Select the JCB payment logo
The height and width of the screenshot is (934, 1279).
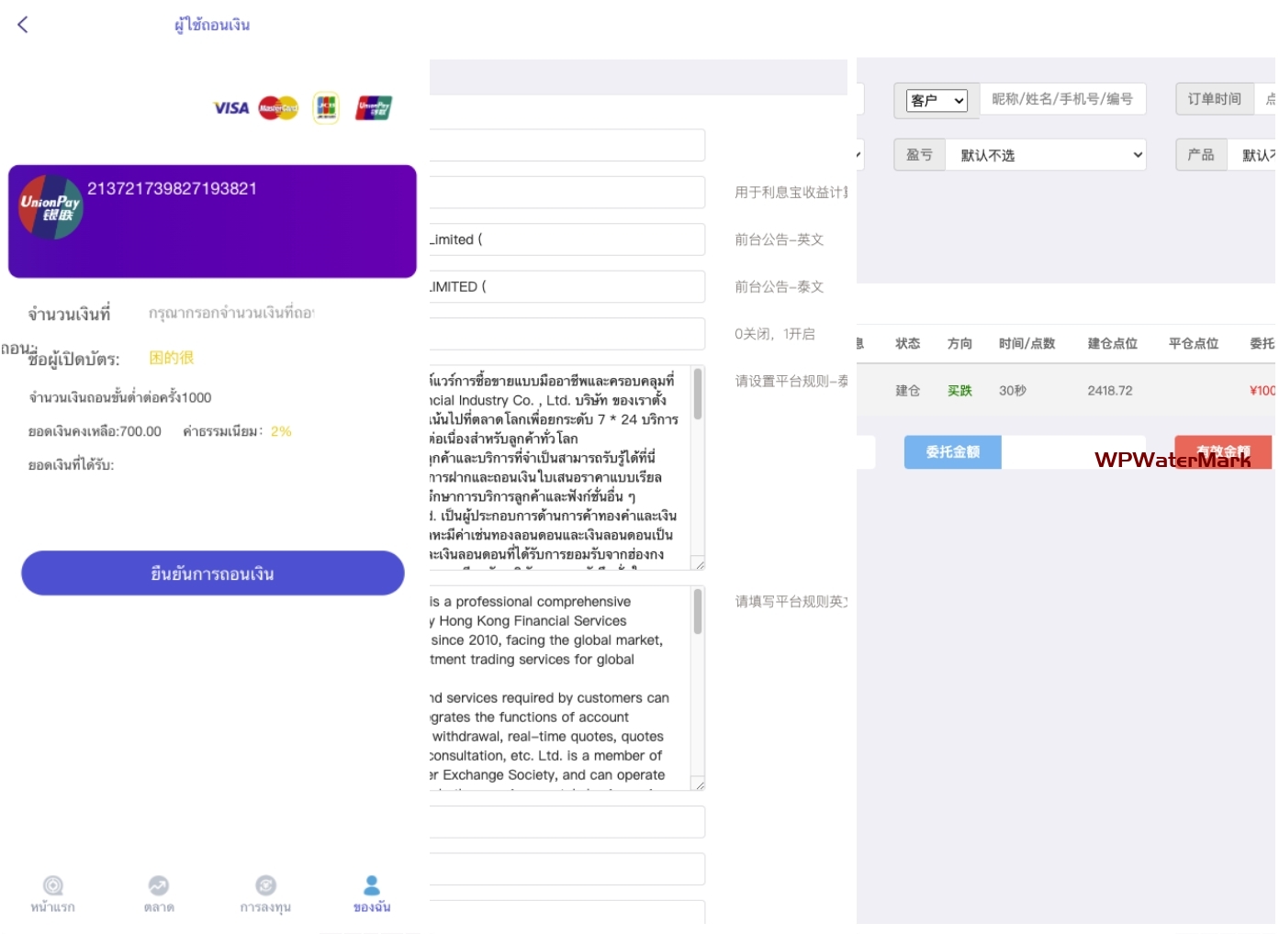(326, 108)
